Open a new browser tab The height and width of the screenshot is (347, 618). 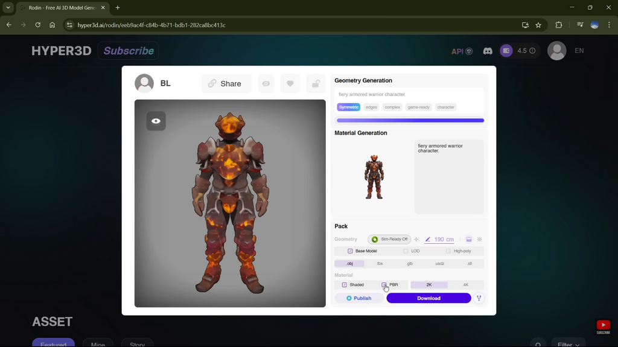pos(118,7)
